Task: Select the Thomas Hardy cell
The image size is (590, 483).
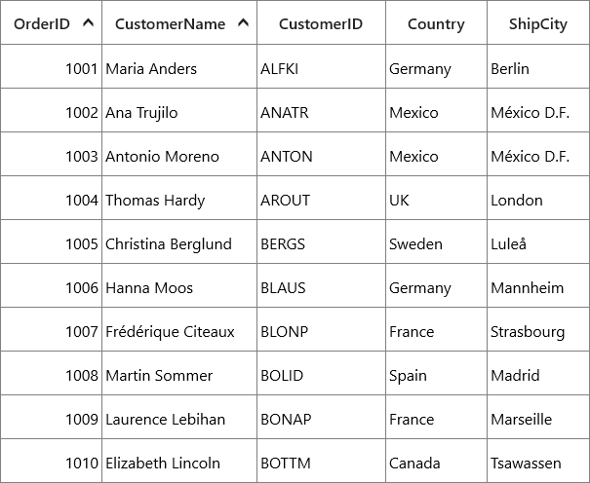Action: 179,198
